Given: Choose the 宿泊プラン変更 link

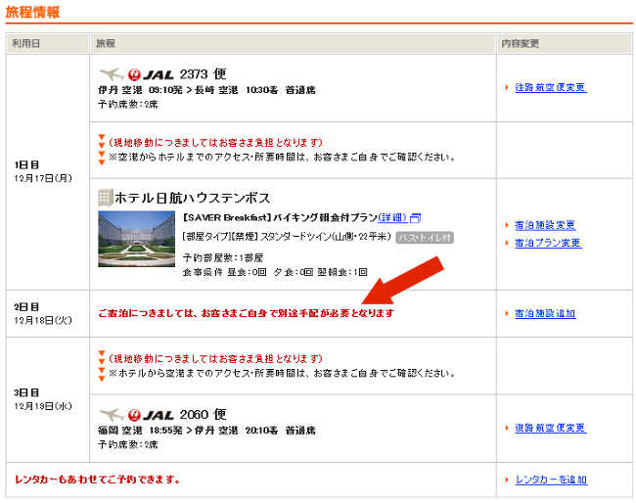Looking at the screenshot, I should click(x=548, y=243).
